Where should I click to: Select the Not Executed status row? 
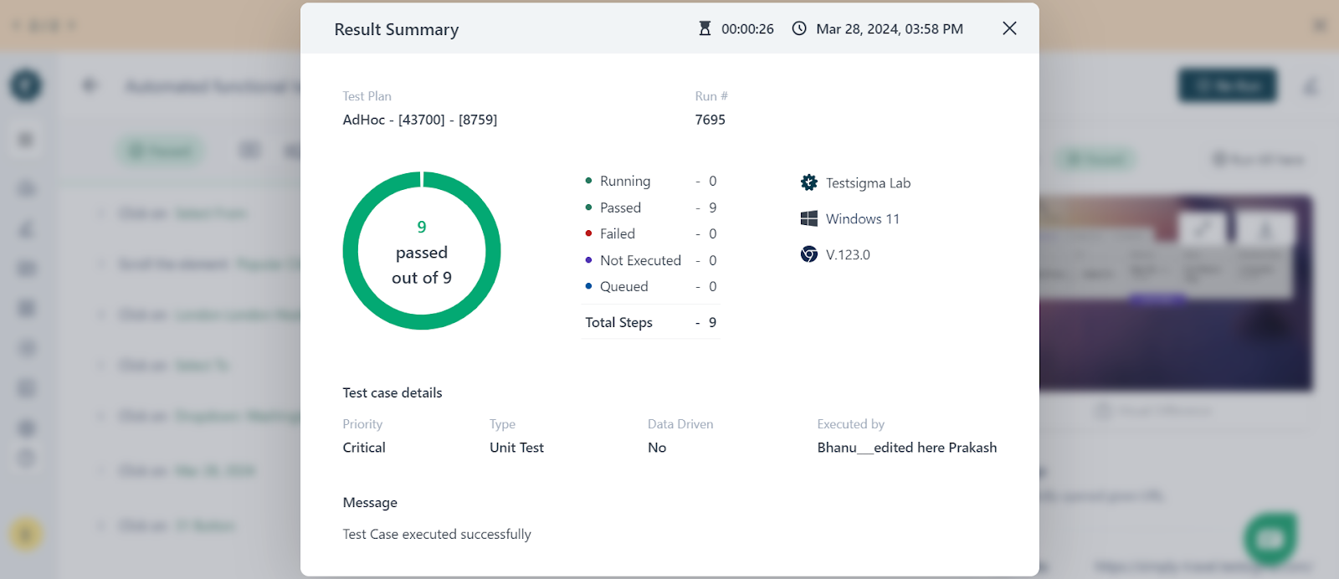(651, 260)
